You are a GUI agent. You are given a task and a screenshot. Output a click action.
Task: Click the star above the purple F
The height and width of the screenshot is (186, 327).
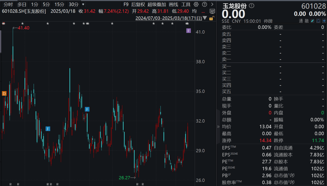click(x=187, y=24)
